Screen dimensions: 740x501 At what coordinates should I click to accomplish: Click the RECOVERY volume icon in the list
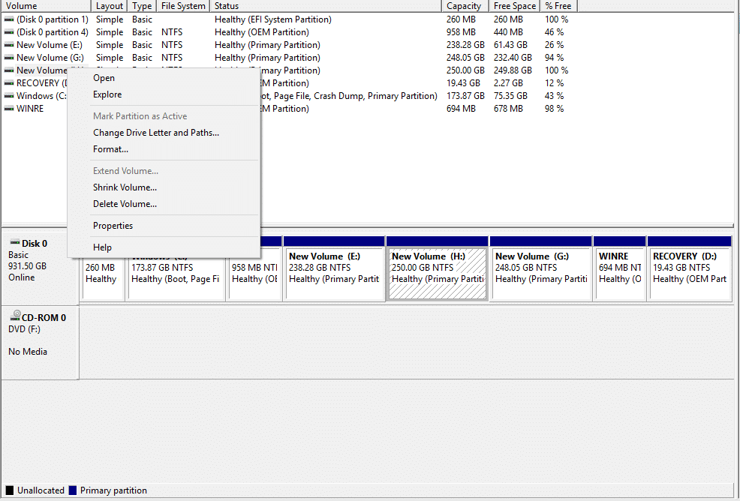point(9,83)
